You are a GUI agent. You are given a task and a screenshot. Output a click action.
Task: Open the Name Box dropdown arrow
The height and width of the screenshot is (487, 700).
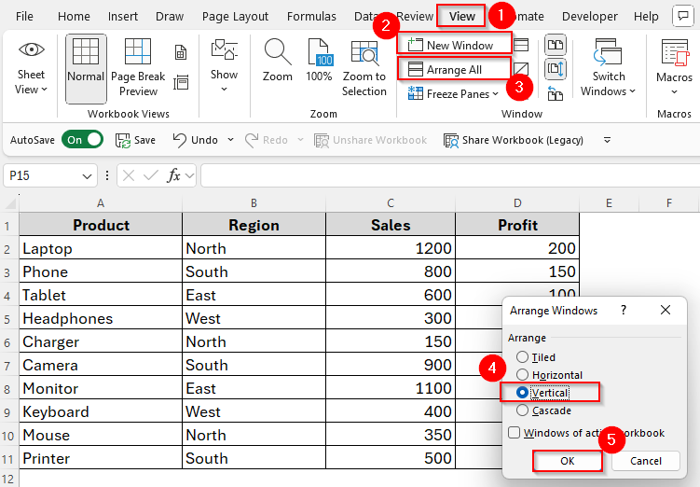[x=88, y=175]
